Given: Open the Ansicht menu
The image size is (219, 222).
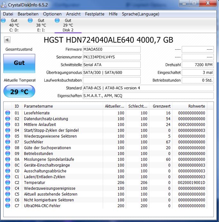Looking at the screenshot, I should pyautogui.click(x=73, y=14).
